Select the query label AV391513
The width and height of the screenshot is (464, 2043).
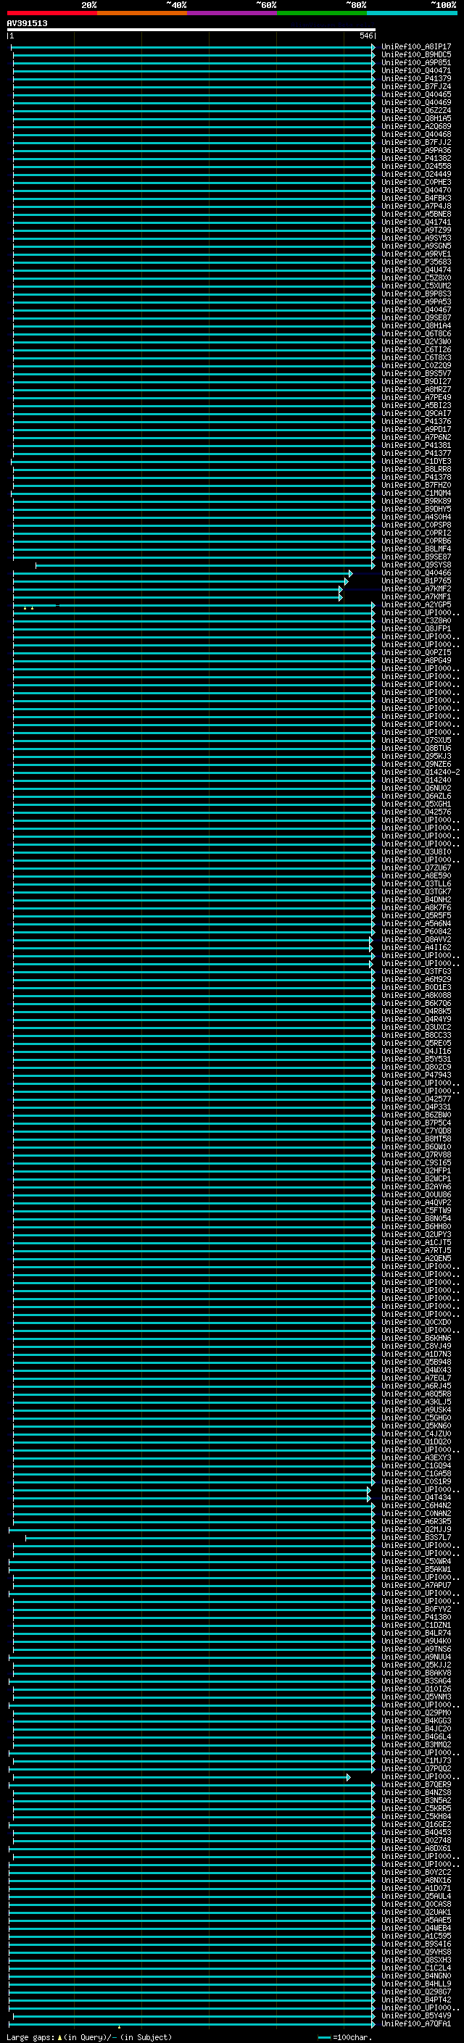pos(27,23)
